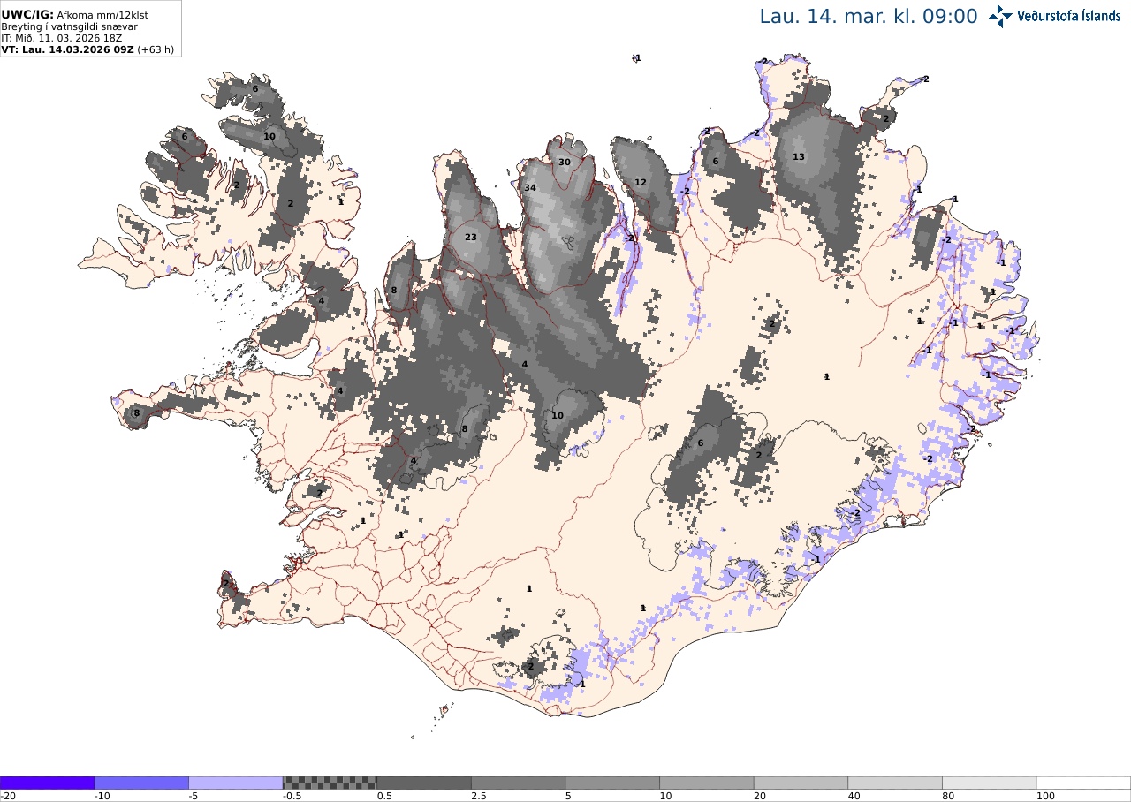Click the 'Veðurstofa Íslands' logo text
The width and height of the screenshot is (1131, 802).
(x=1068, y=16)
